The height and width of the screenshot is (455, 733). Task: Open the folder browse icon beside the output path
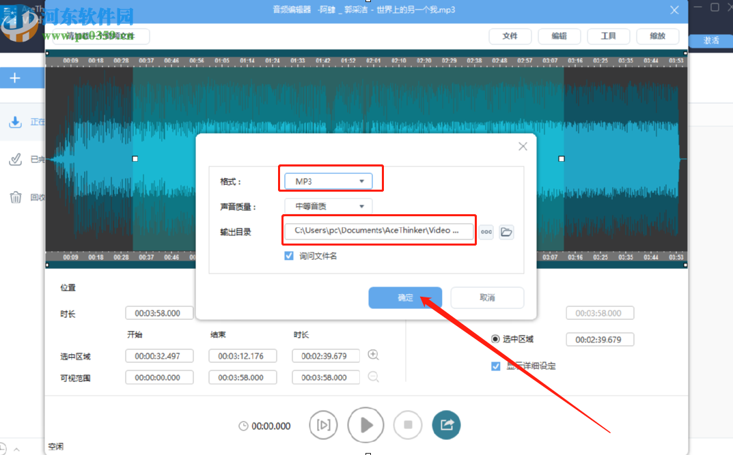(506, 232)
